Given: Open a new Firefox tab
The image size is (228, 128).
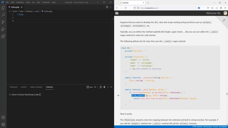Looking at the screenshot, I should click(x=148, y=3).
